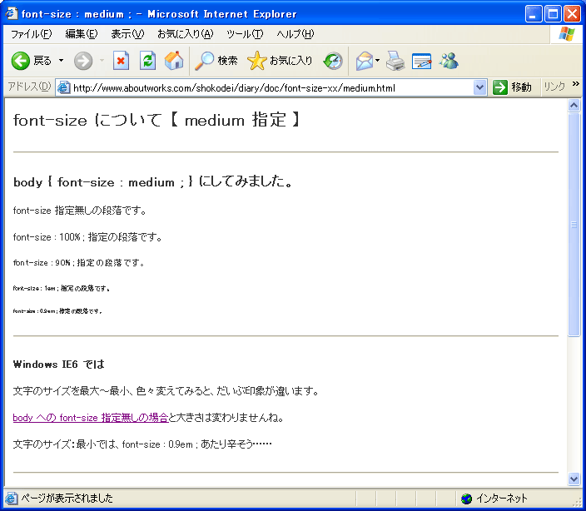Screen dimensions: 586x511
Task: Expand the Back button history dropdown arrow
Action: pos(61,61)
